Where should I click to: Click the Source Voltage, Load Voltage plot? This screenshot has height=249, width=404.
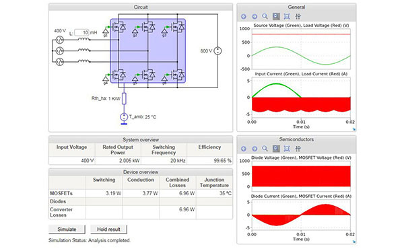tap(301, 48)
